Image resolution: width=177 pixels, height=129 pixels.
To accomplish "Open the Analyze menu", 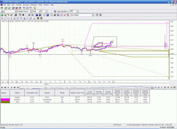I will click(x=19, y=5).
